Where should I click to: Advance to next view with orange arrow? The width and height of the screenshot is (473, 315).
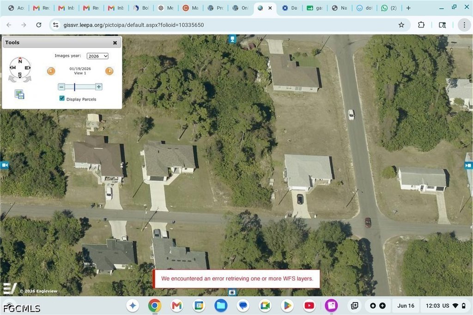pyautogui.click(x=109, y=71)
